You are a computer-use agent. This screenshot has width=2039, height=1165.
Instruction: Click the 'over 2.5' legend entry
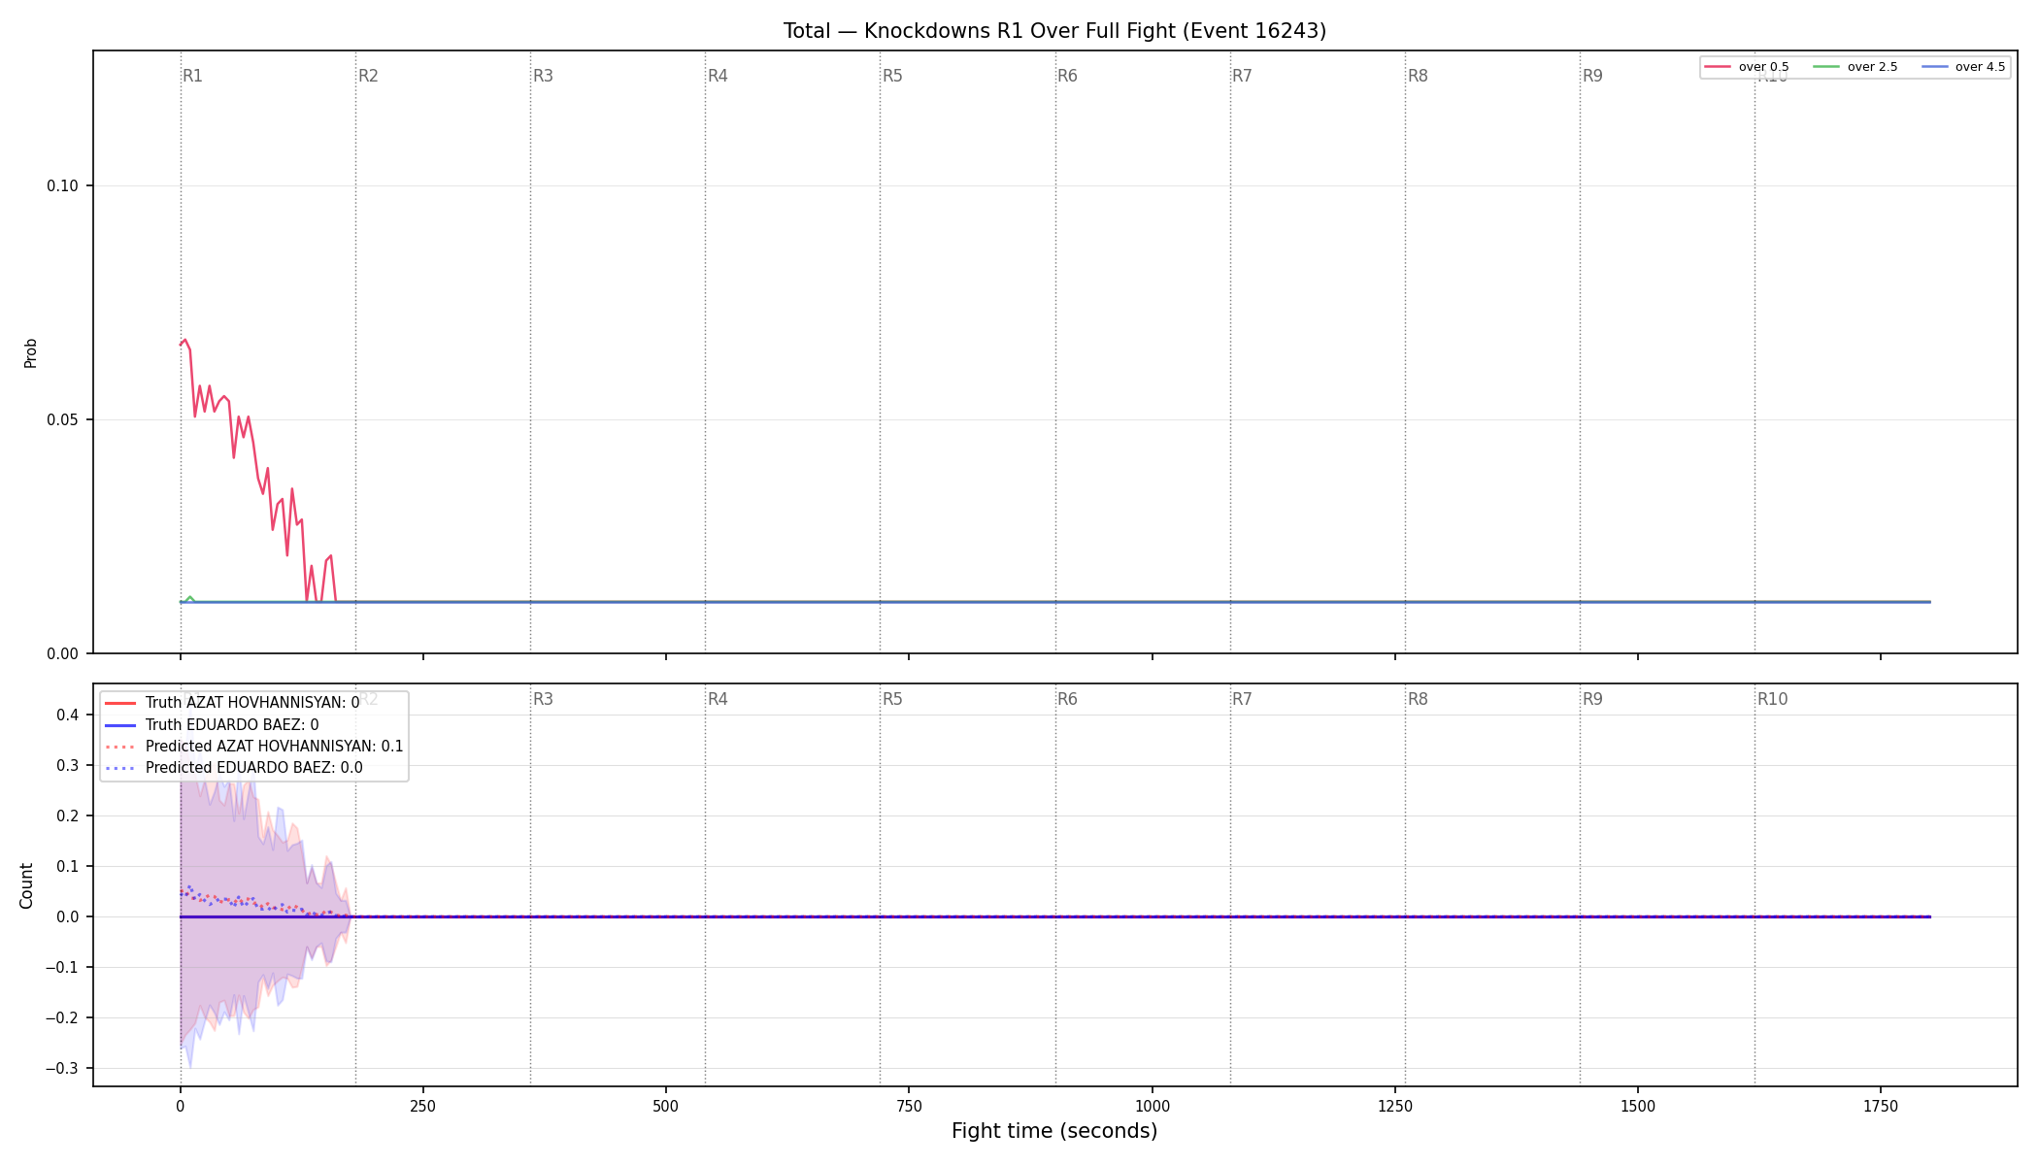[1855, 67]
